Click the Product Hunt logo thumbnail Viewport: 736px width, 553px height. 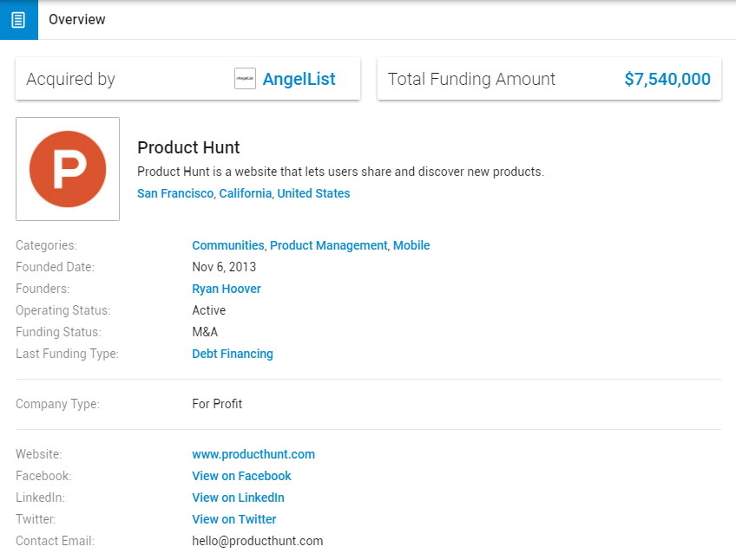pos(68,169)
